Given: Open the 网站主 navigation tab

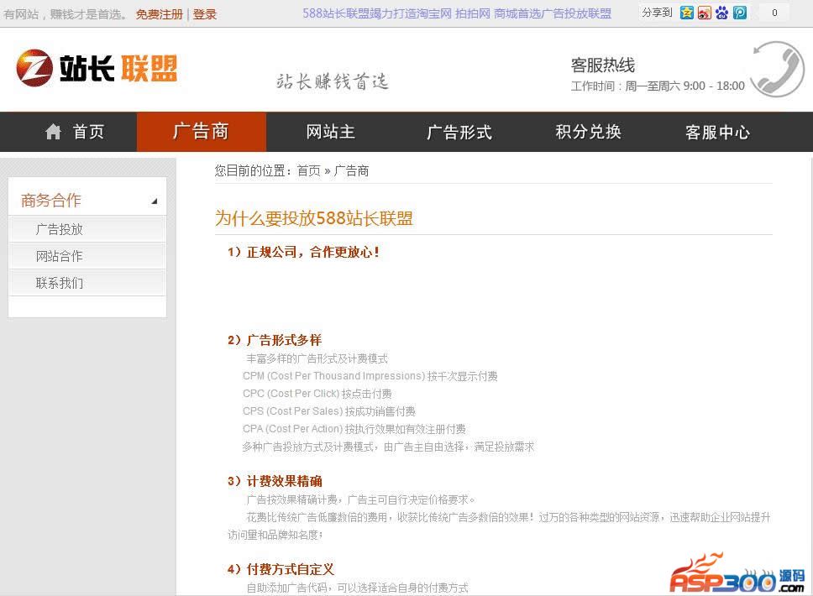Looking at the screenshot, I should (x=330, y=132).
